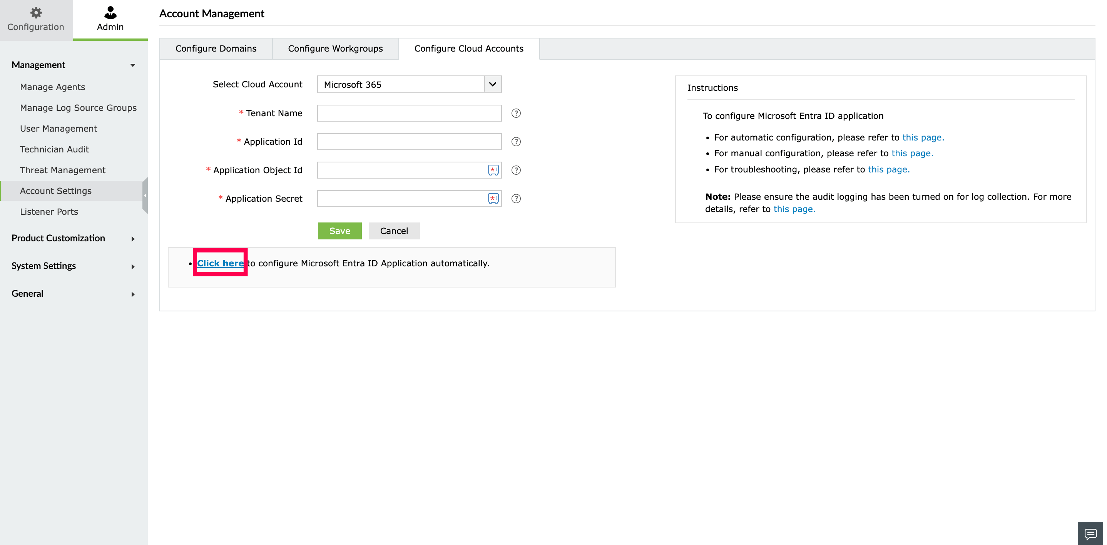Collapse the Management section

coord(133,65)
